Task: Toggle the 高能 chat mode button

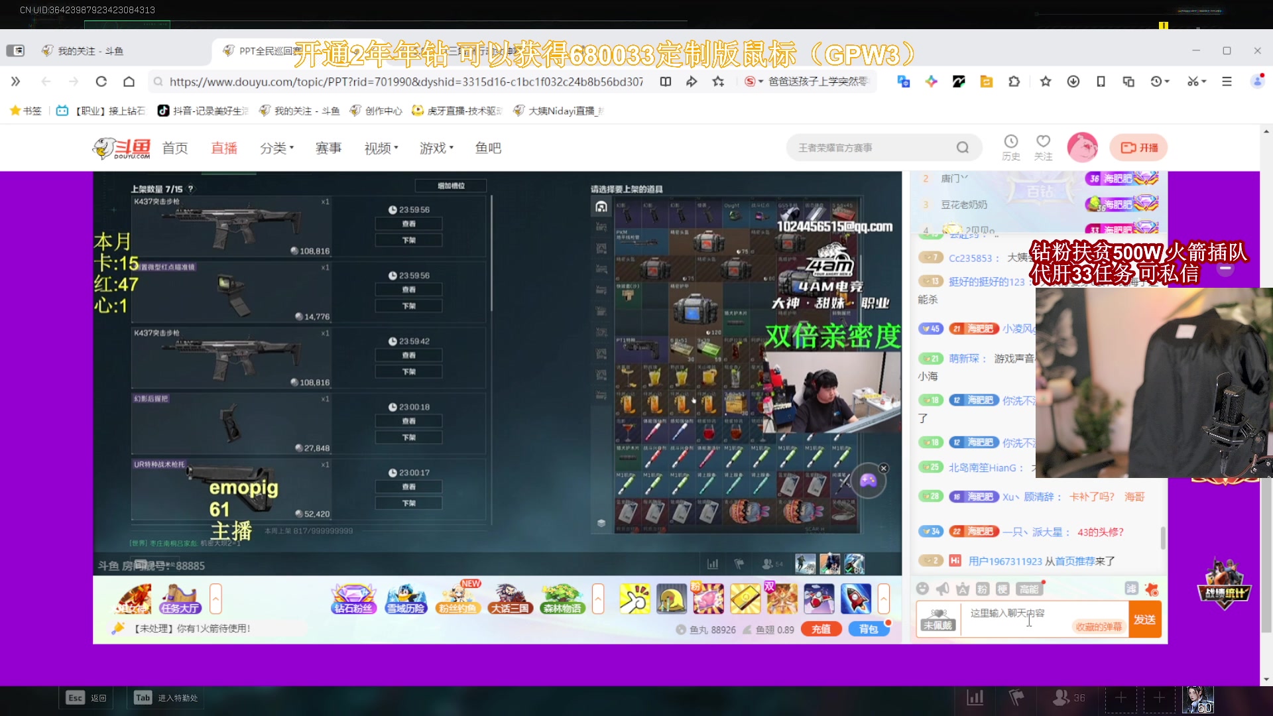Action: (1029, 589)
